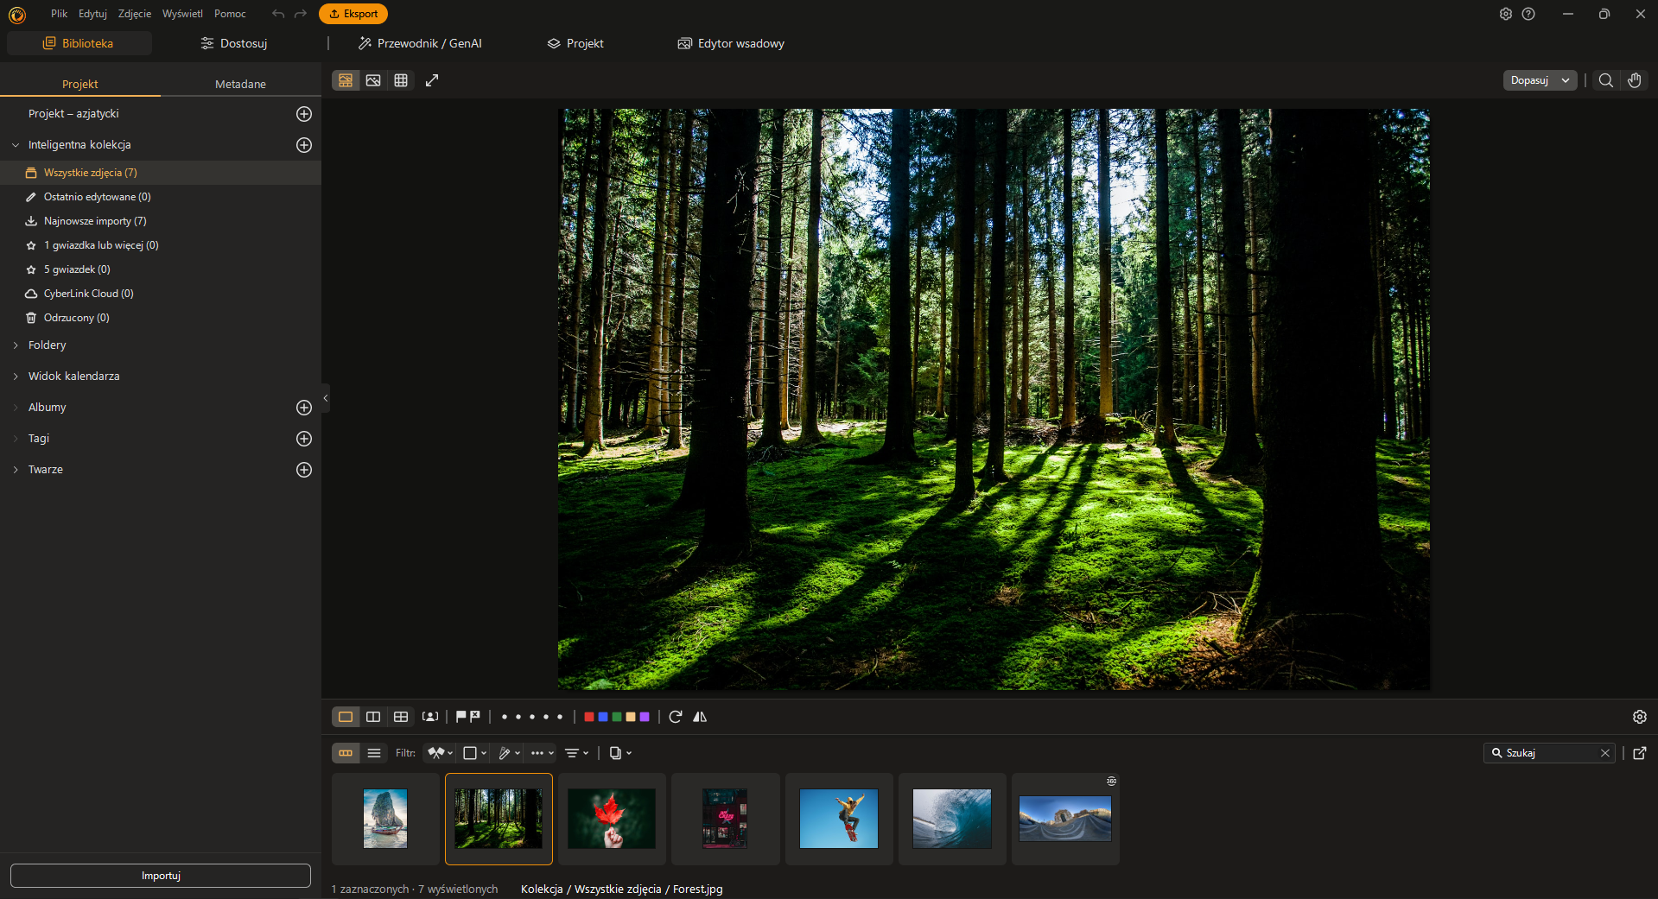Viewport: 1658px width, 899px height.
Task: Click the Eksport button
Action: click(x=353, y=14)
